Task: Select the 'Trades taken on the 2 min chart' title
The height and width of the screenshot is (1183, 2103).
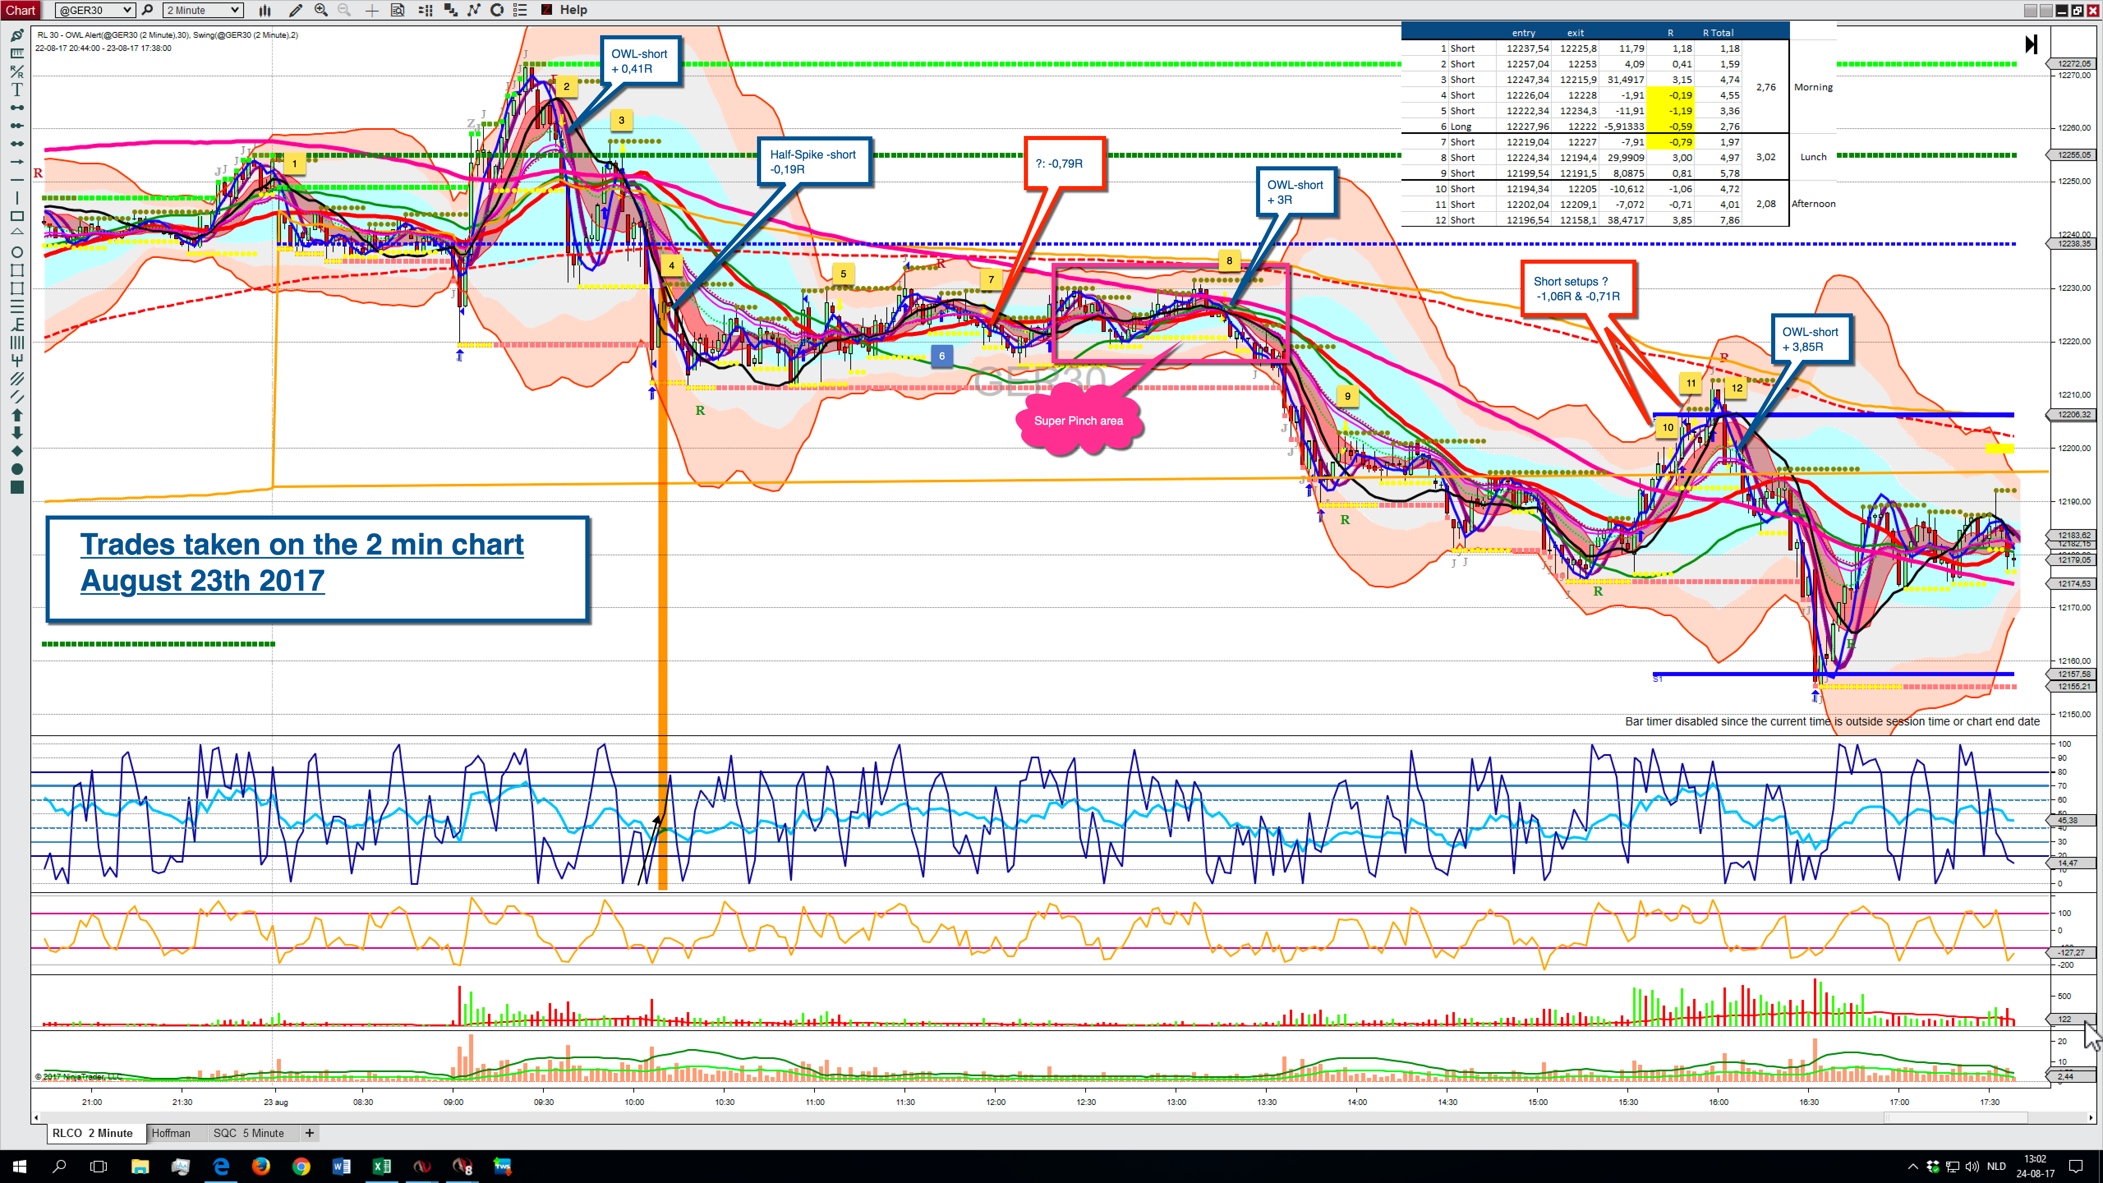Action: [x=318, y=569]
